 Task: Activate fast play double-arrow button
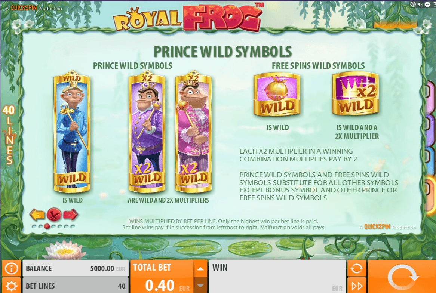[x=356, y=286]
